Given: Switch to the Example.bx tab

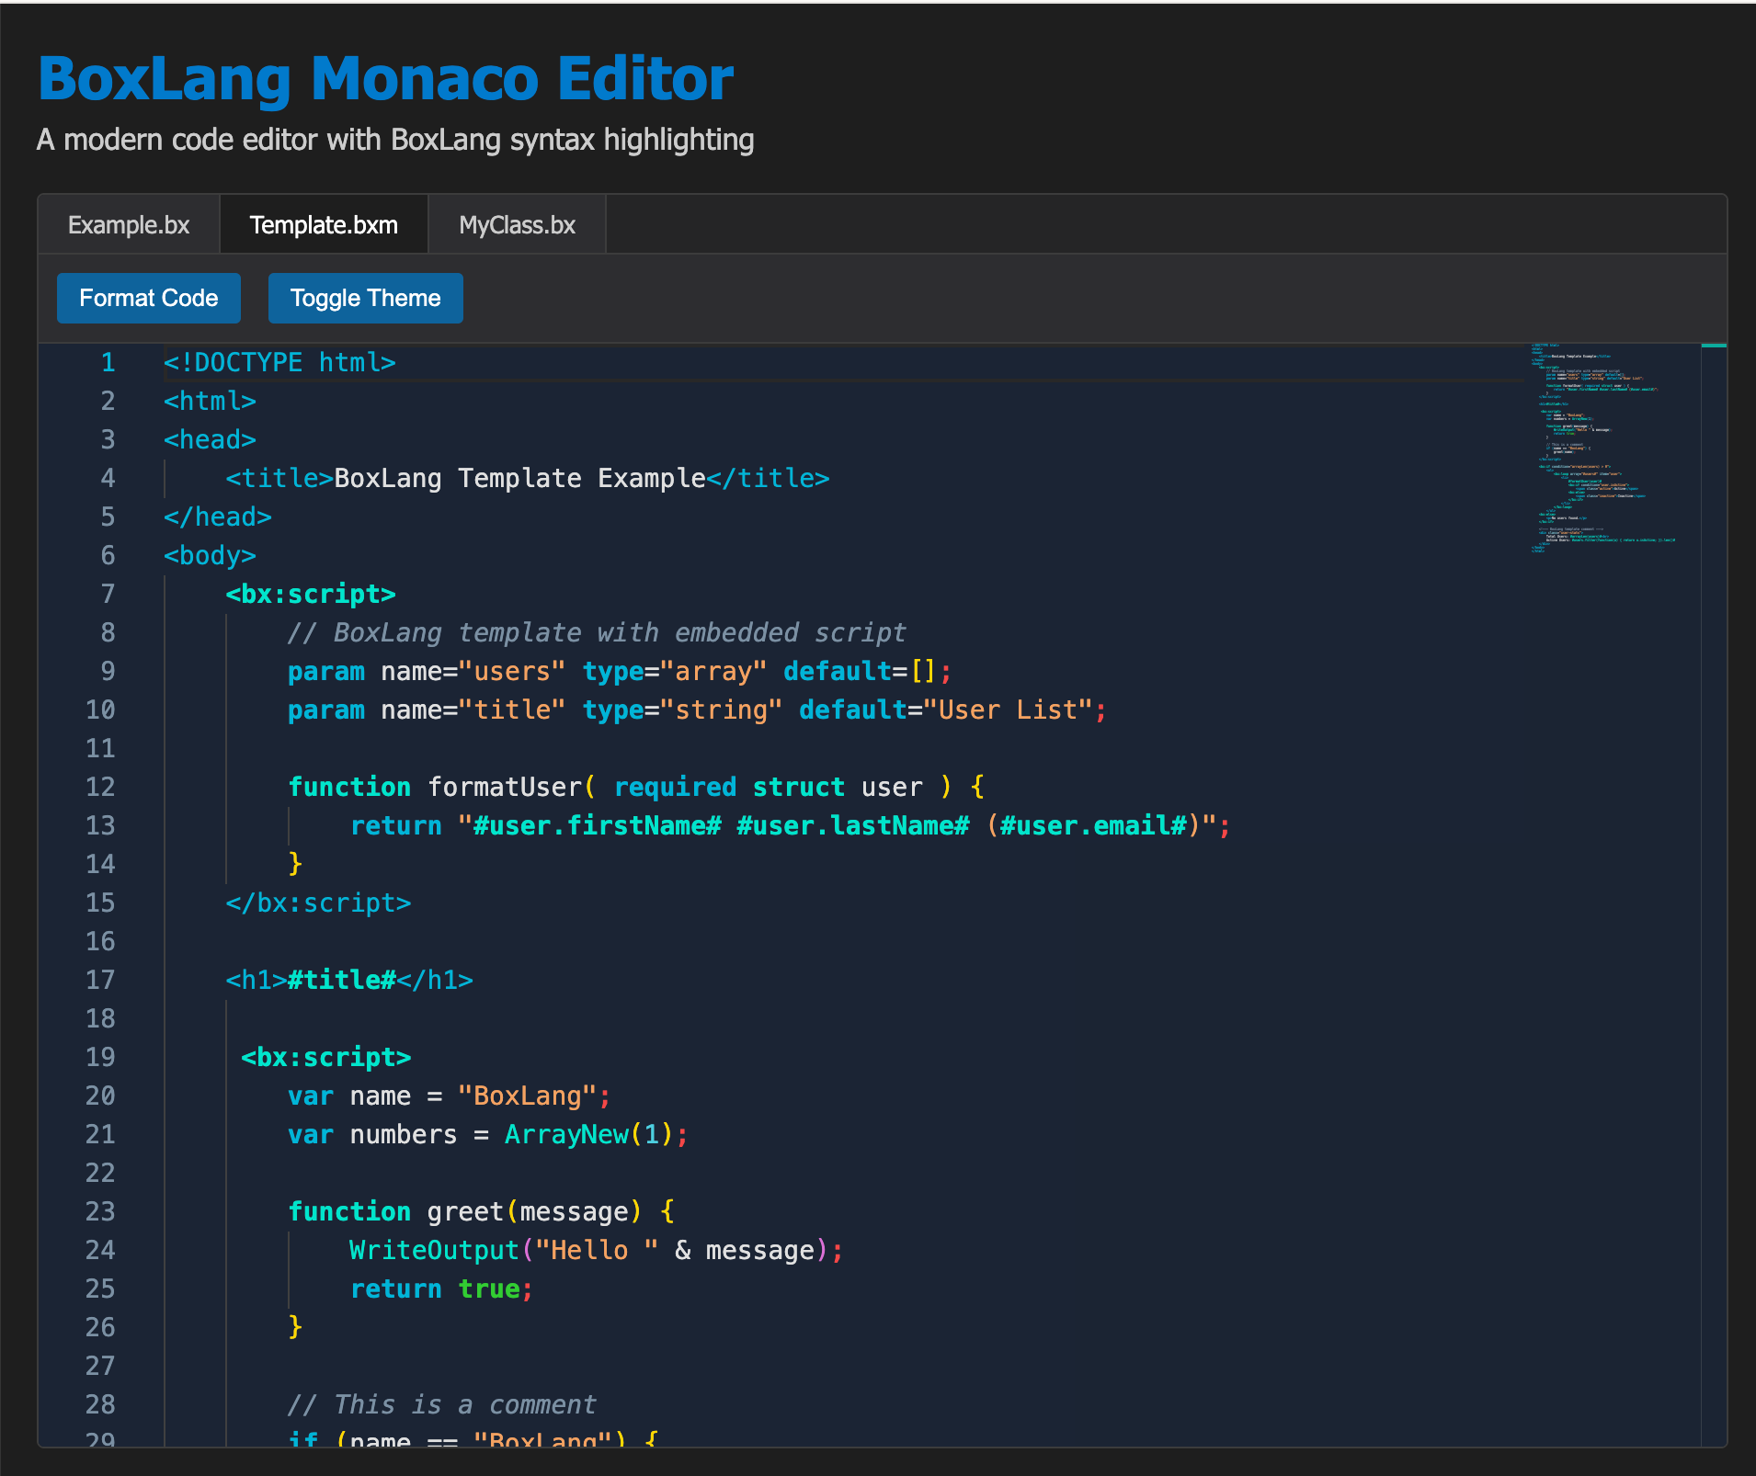Looking at the screenshot, I should click(129, 225).
